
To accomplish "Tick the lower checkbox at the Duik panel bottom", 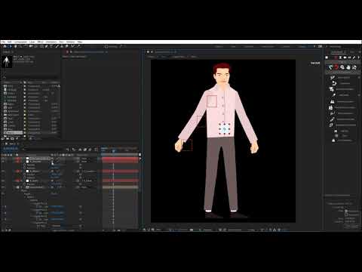I will pos(346,215).
